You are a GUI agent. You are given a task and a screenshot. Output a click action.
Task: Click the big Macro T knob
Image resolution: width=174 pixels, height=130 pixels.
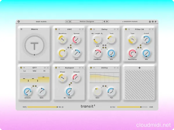35,45
